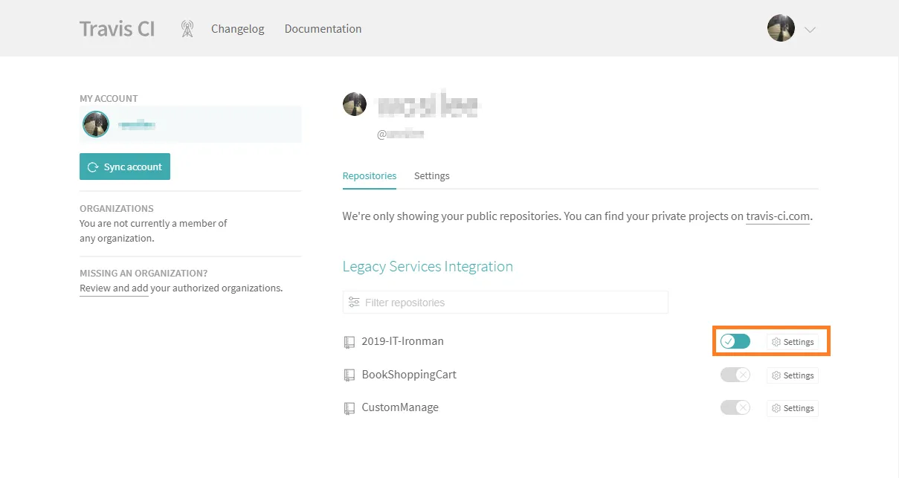The height and width of the screenshot is (478, 899).
Task: Click the book icon beside BookShoppingCart
Action: coord(349,375)
